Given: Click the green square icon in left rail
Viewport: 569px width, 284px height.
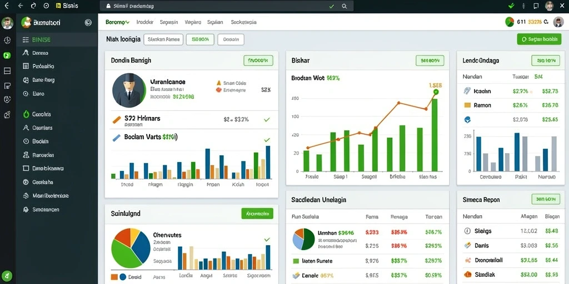Looking at the screenshot, I should (x=7, y=55).
